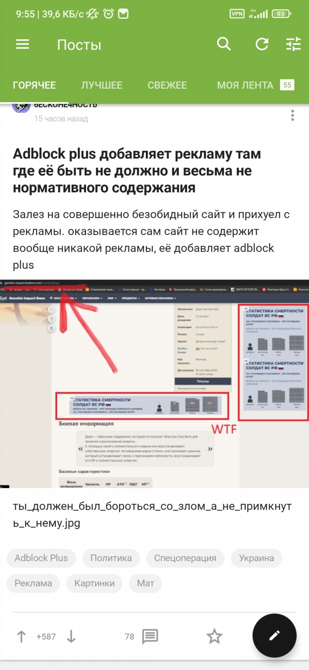309x670 pixels.
Task: Switch to the ЛУЧШЕЕ tab
Action: pyautogui.click(x=102, y=85)
